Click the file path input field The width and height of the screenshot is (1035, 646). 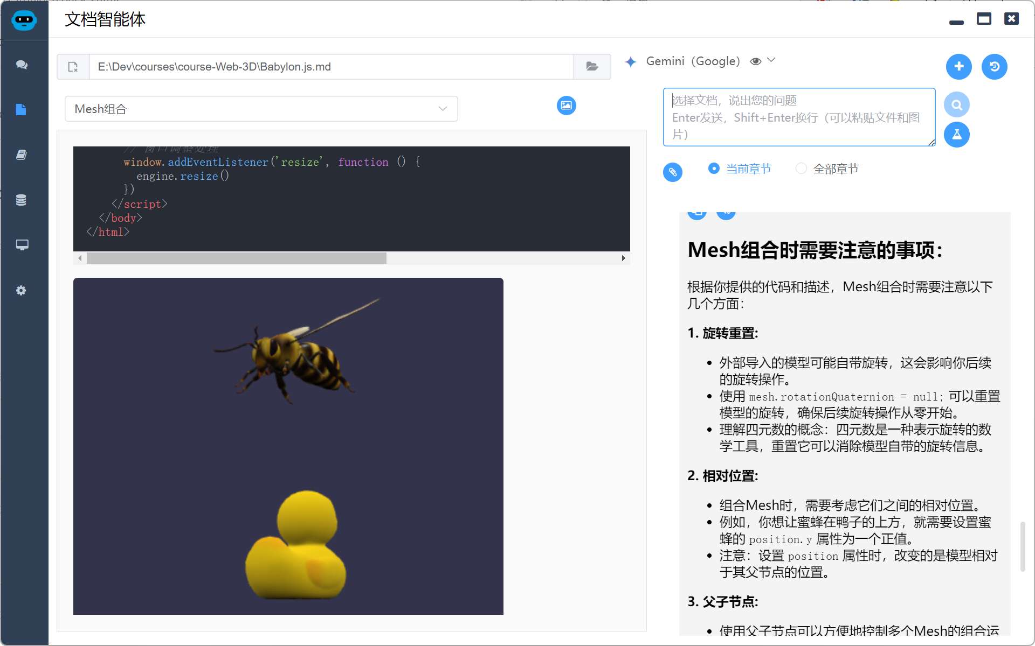click(331, 67)
